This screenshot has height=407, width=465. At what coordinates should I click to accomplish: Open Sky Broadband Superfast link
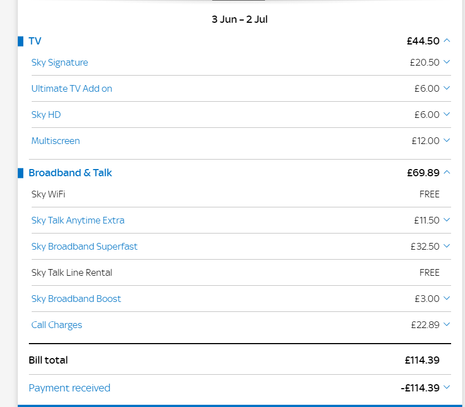84,246
